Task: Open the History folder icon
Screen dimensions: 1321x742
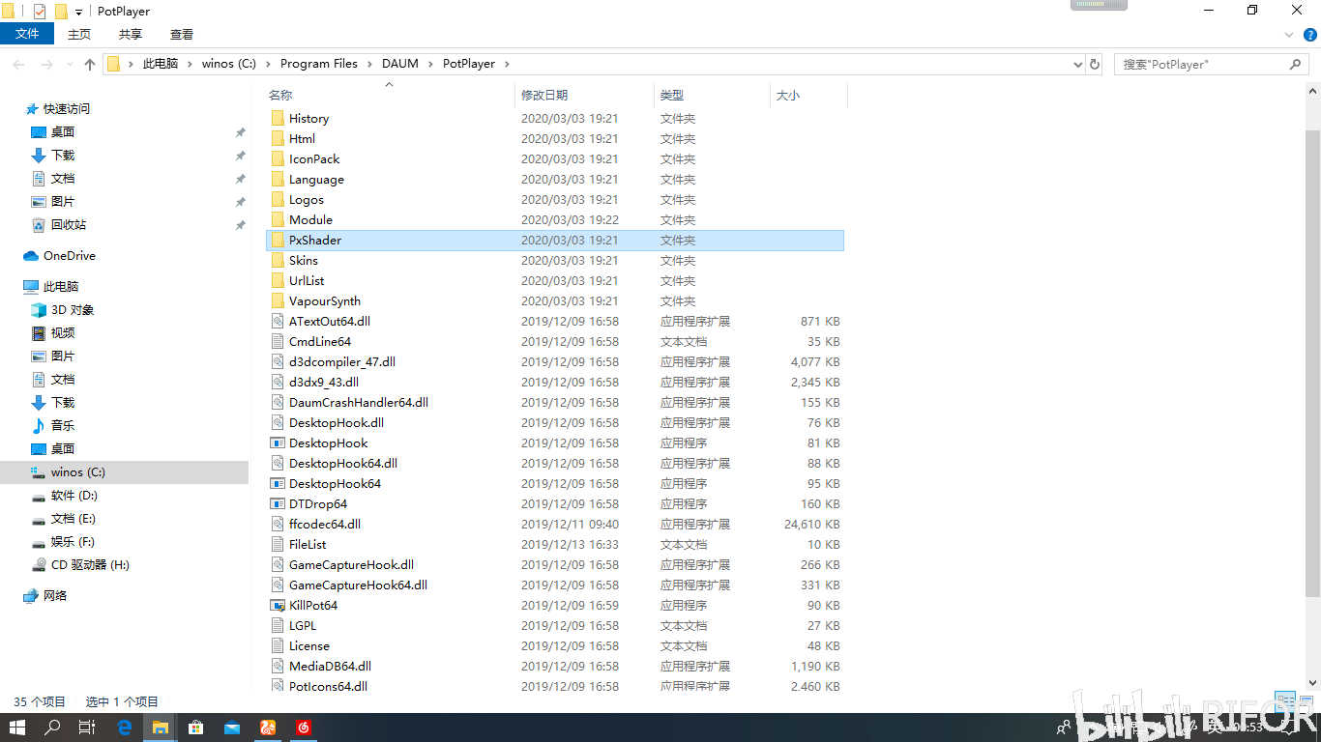Action: click(x=278, y=119)
